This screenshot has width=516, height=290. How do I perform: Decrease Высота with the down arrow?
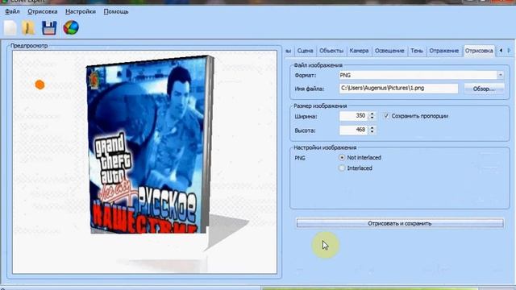click(x=372, y=132)
